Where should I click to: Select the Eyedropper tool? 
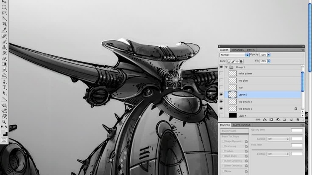click(4, 30)
